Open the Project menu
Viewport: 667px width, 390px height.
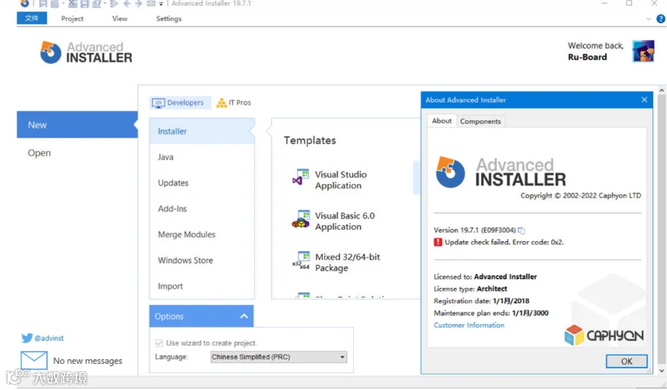coord(72,18)
